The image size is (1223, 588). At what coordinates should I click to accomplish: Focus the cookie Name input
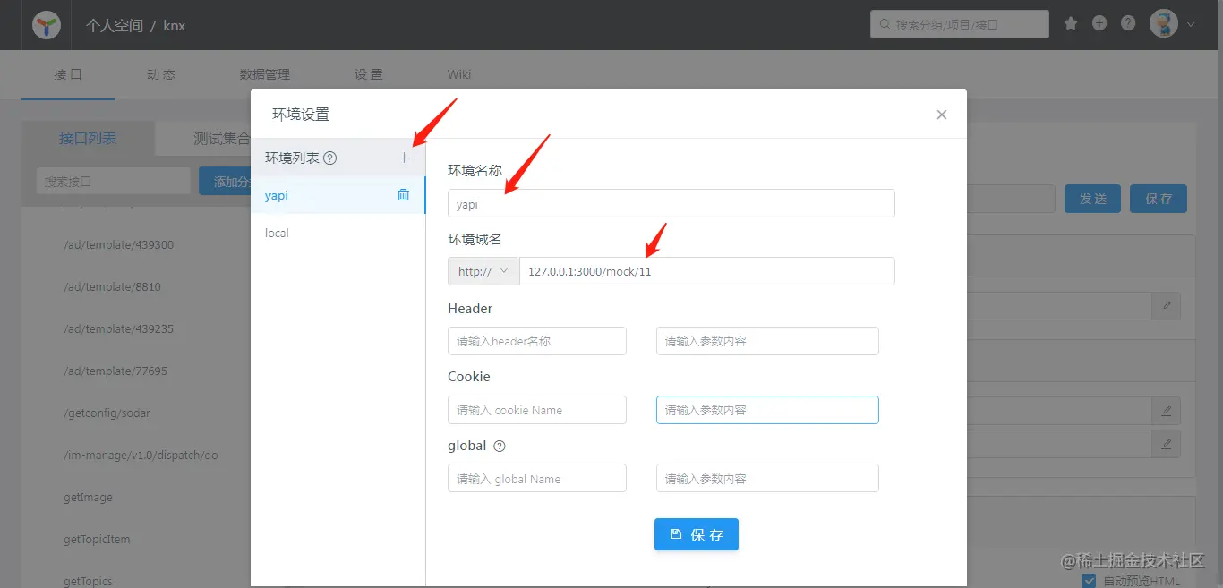point(537,410)
